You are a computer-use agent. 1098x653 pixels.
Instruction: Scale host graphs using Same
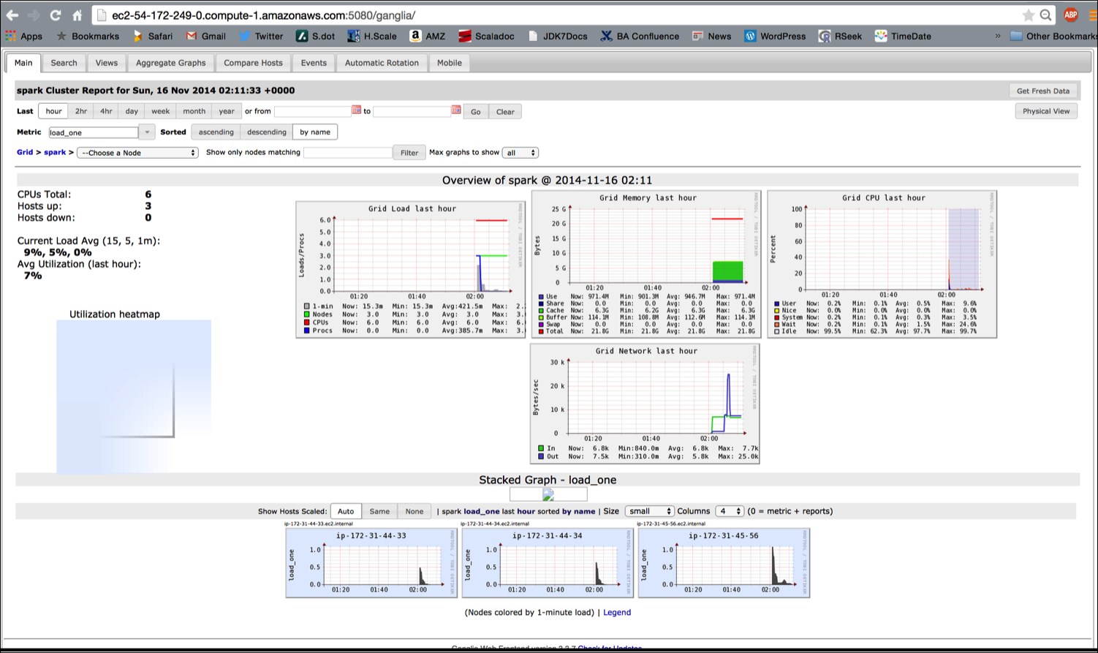pos(379,511)
